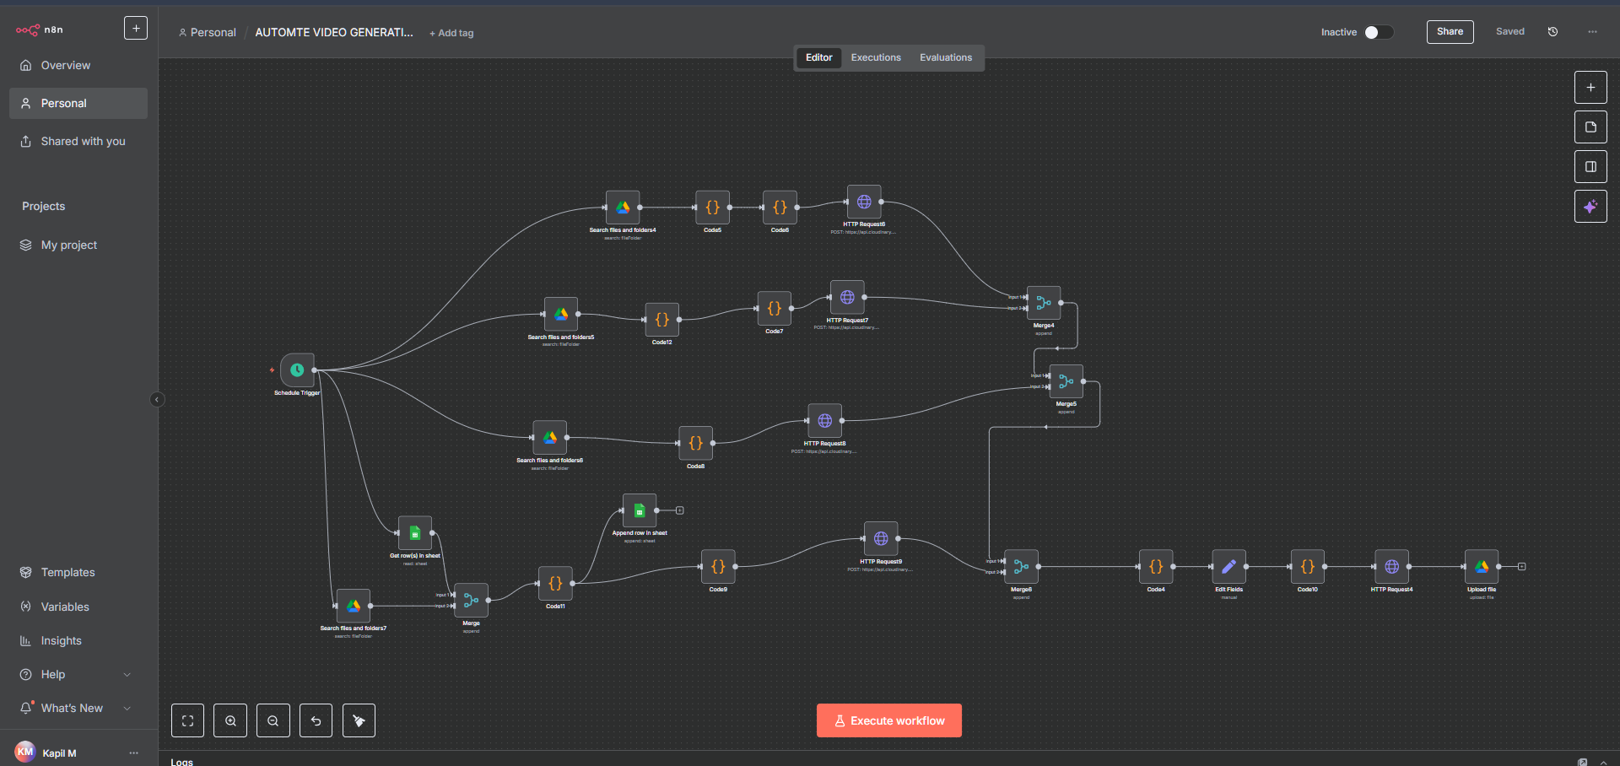Select the Merge4 node

[x=1044, y=303]
